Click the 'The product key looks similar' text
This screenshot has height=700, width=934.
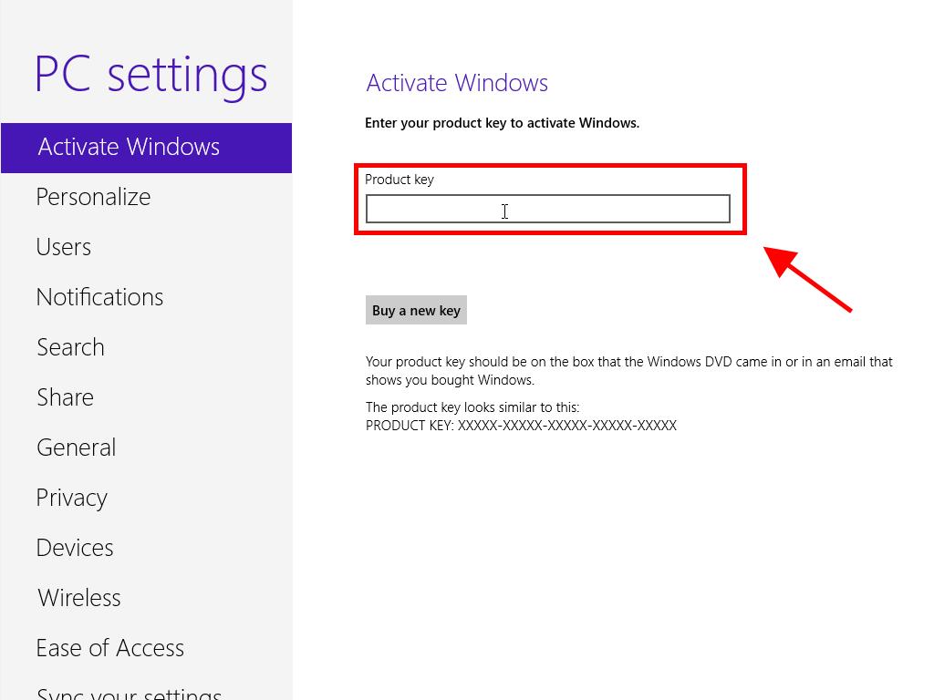[472, 407]
